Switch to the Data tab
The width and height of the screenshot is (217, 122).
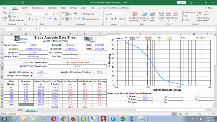point(64,8)
